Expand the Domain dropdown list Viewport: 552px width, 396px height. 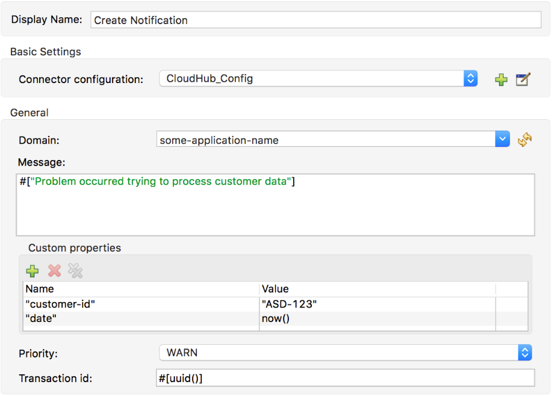[x=503, y=140]
